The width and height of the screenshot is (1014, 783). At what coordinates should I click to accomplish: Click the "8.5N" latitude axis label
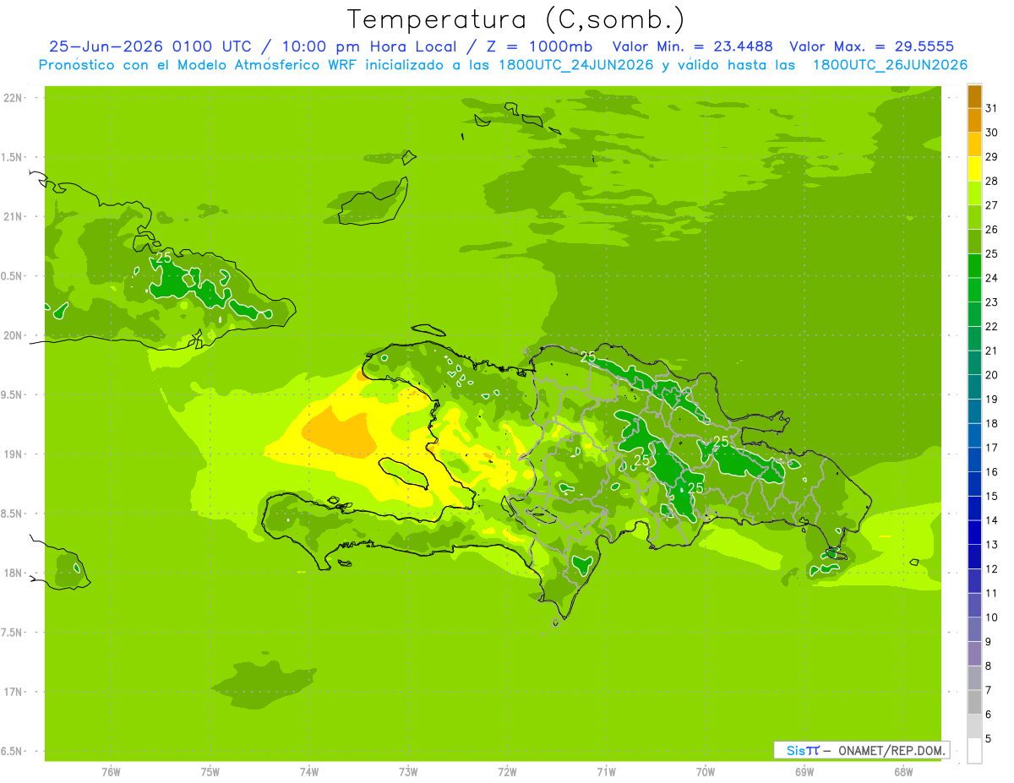point(11,514)
